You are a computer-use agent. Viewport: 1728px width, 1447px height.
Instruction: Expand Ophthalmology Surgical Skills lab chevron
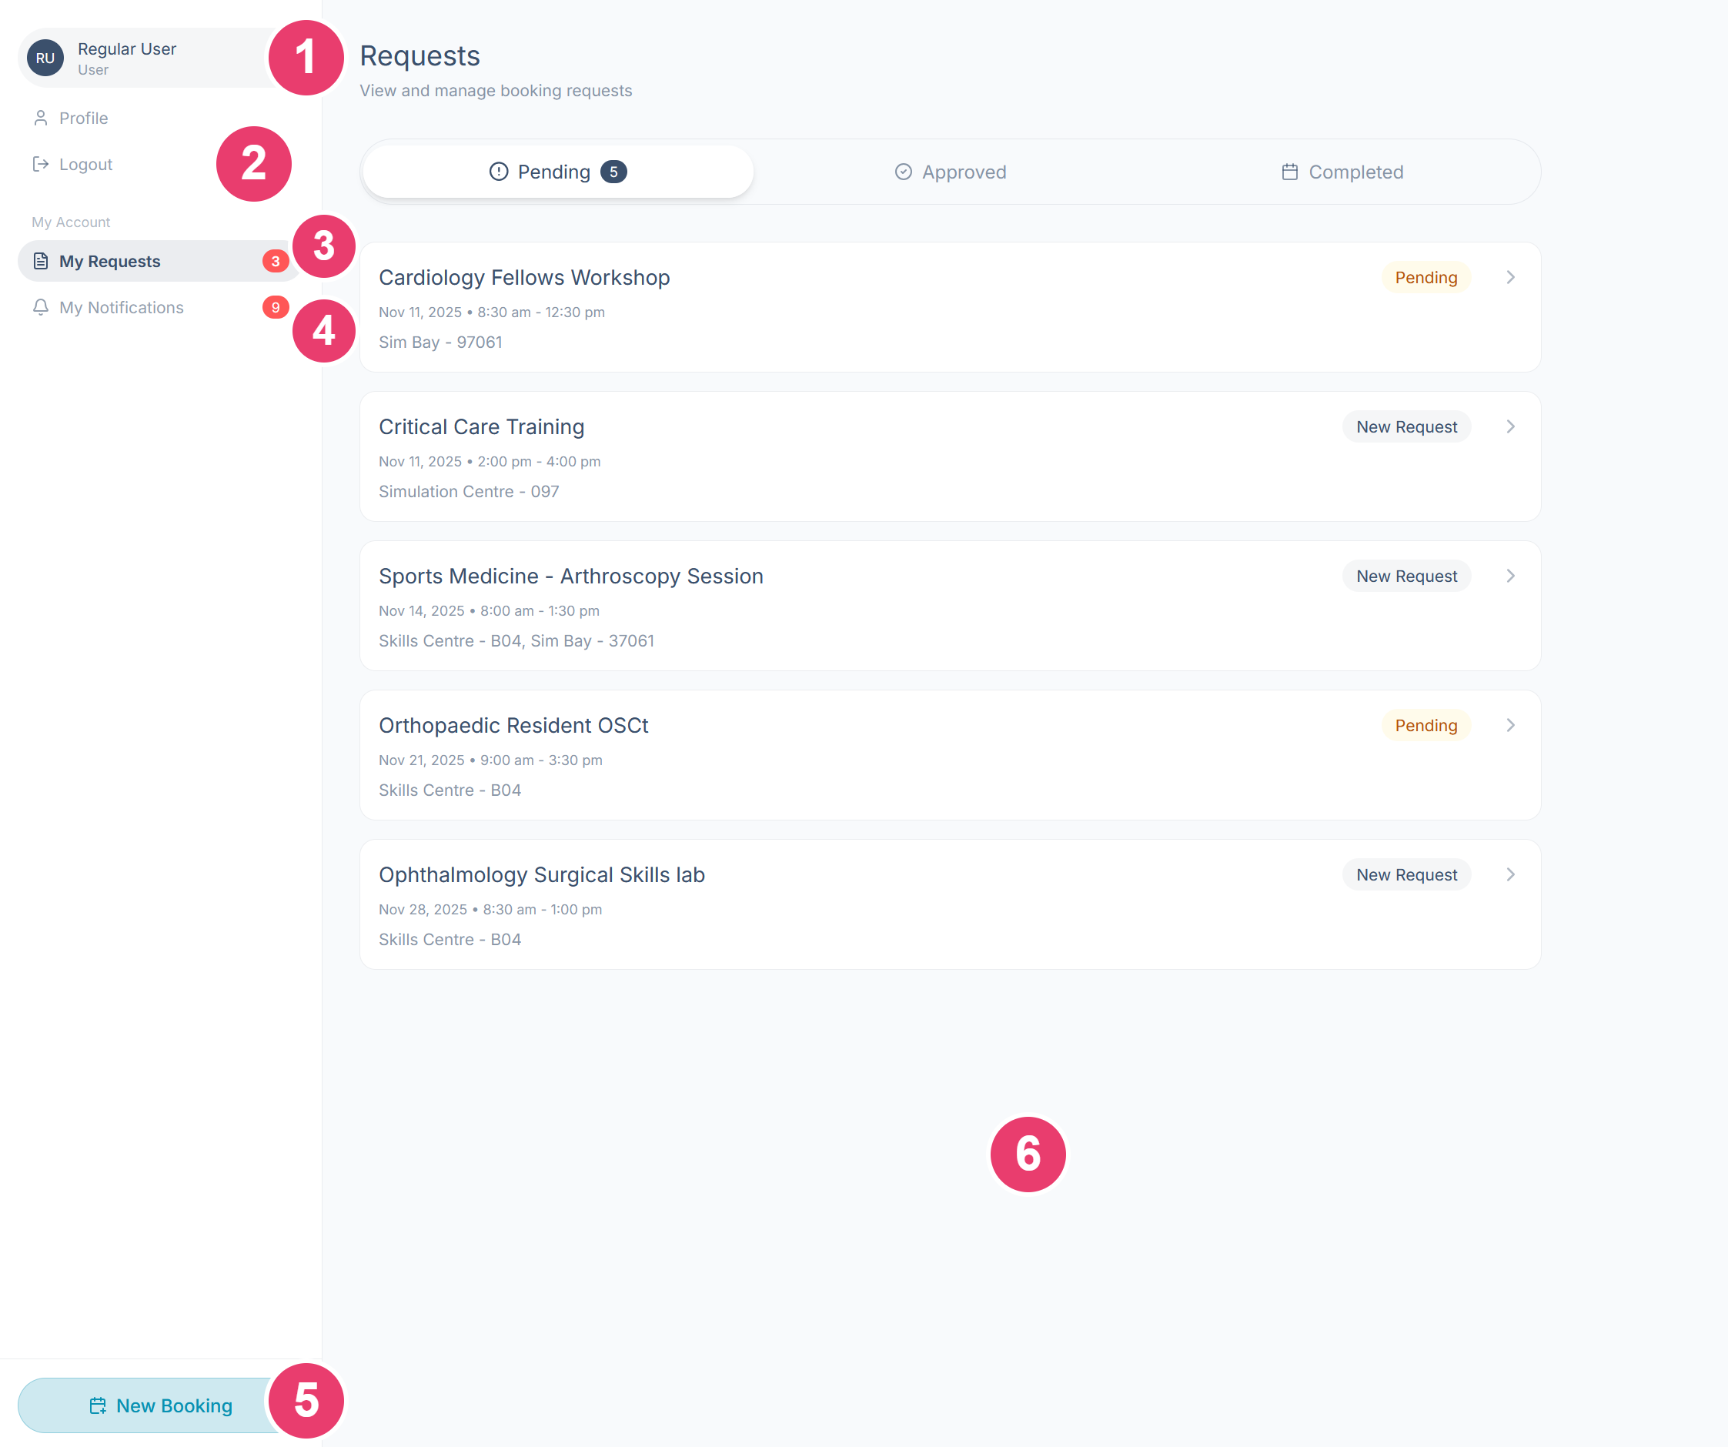pyautogui.click(x=1511, y=874)
